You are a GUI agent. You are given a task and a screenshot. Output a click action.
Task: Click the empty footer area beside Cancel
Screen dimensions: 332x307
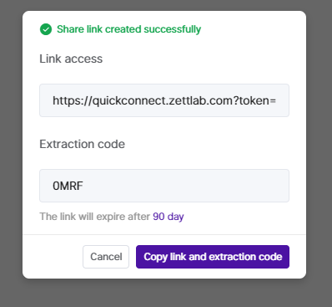(x=53, y=257)
